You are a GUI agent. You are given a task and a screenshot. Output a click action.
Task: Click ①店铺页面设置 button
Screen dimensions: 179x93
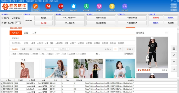pos(132,18)
